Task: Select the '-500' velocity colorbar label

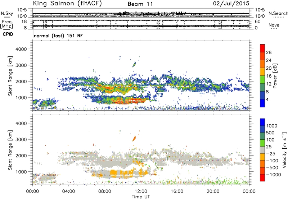Action: (x=272, y=167)
